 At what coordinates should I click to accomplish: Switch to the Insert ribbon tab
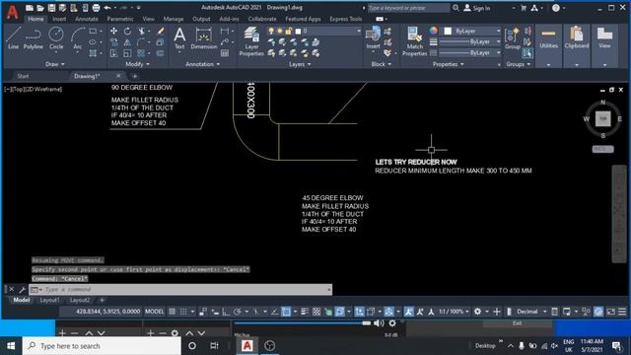click(x=59, y=19)
